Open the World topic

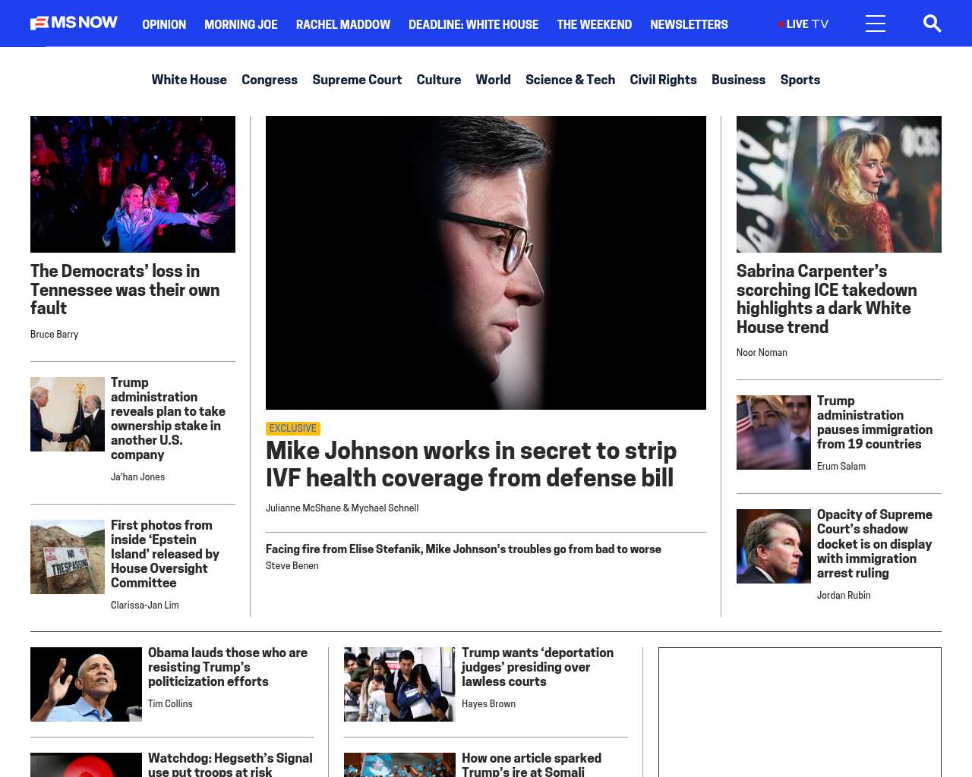click(493, 80)
